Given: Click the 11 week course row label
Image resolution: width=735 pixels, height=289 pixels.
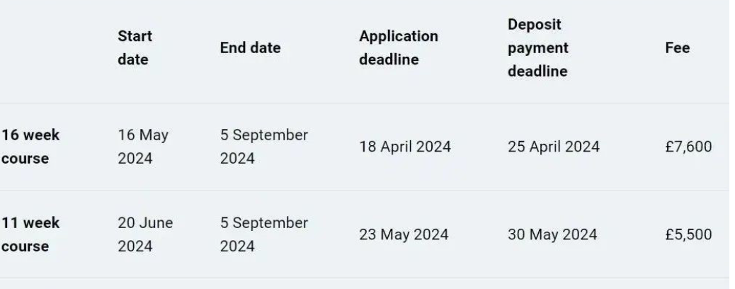Looking at the screenshot, I should pyautogui.click(x=30, y=234).
